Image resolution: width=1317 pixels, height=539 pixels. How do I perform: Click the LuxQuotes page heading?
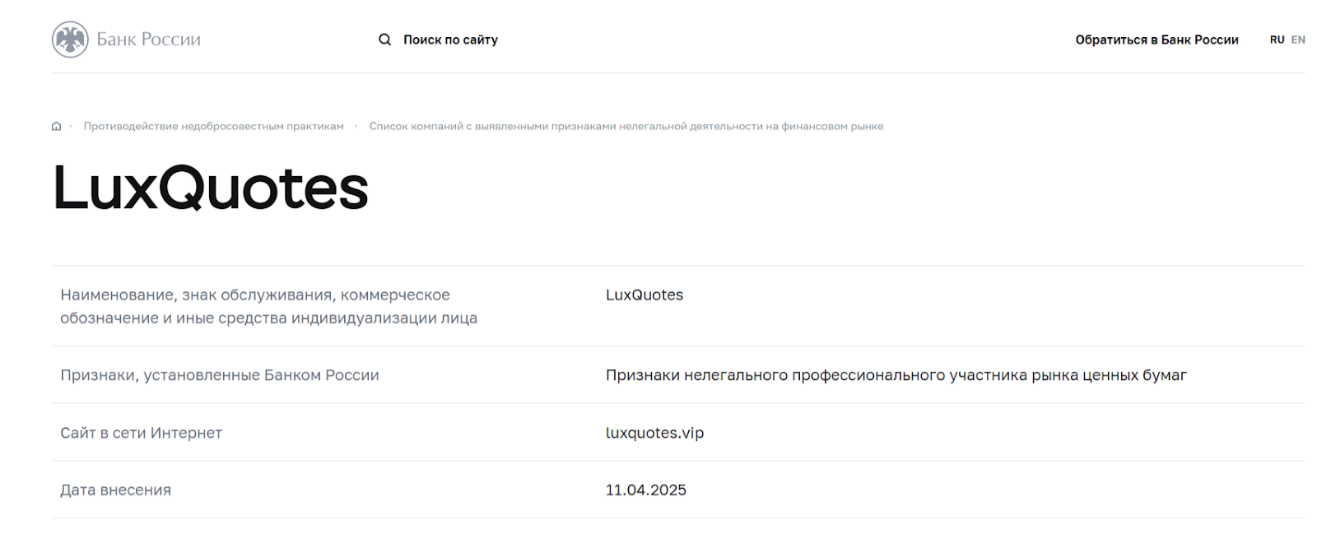coord(211,188)
